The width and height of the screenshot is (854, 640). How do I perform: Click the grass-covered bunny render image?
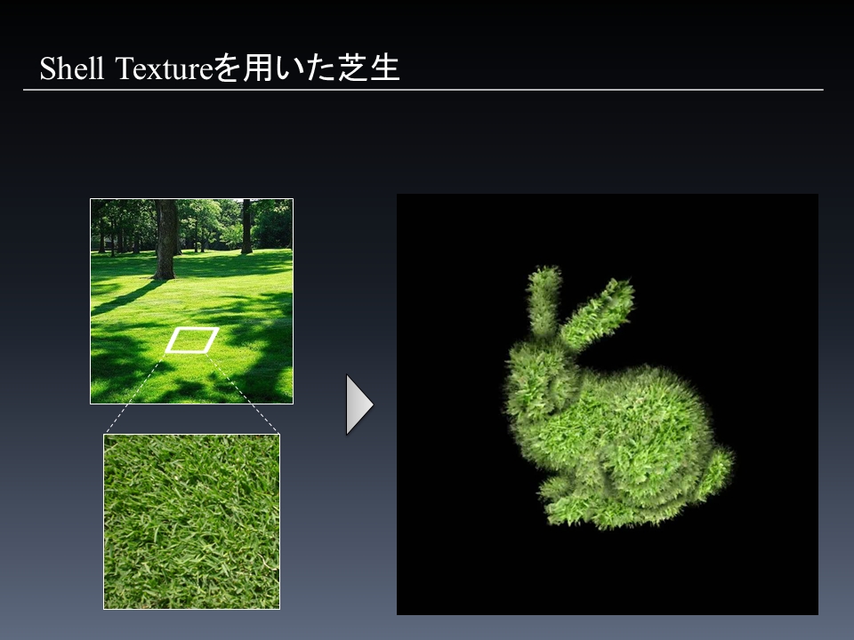(x=608, y=404)
